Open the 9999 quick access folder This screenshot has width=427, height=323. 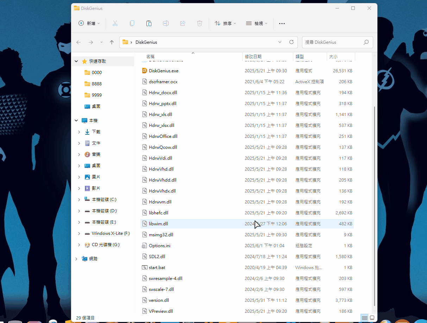pos(97,95)
